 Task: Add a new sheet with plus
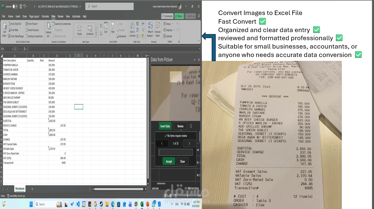pyautogui.click(x=32, y=189)
